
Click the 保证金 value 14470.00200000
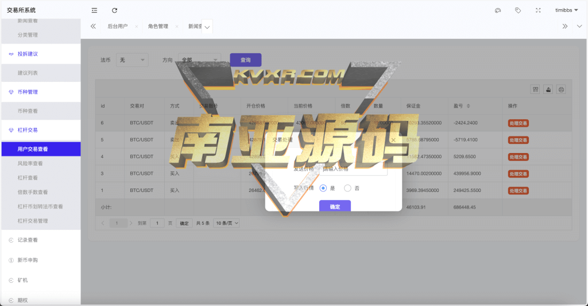(x=424, y=174)
